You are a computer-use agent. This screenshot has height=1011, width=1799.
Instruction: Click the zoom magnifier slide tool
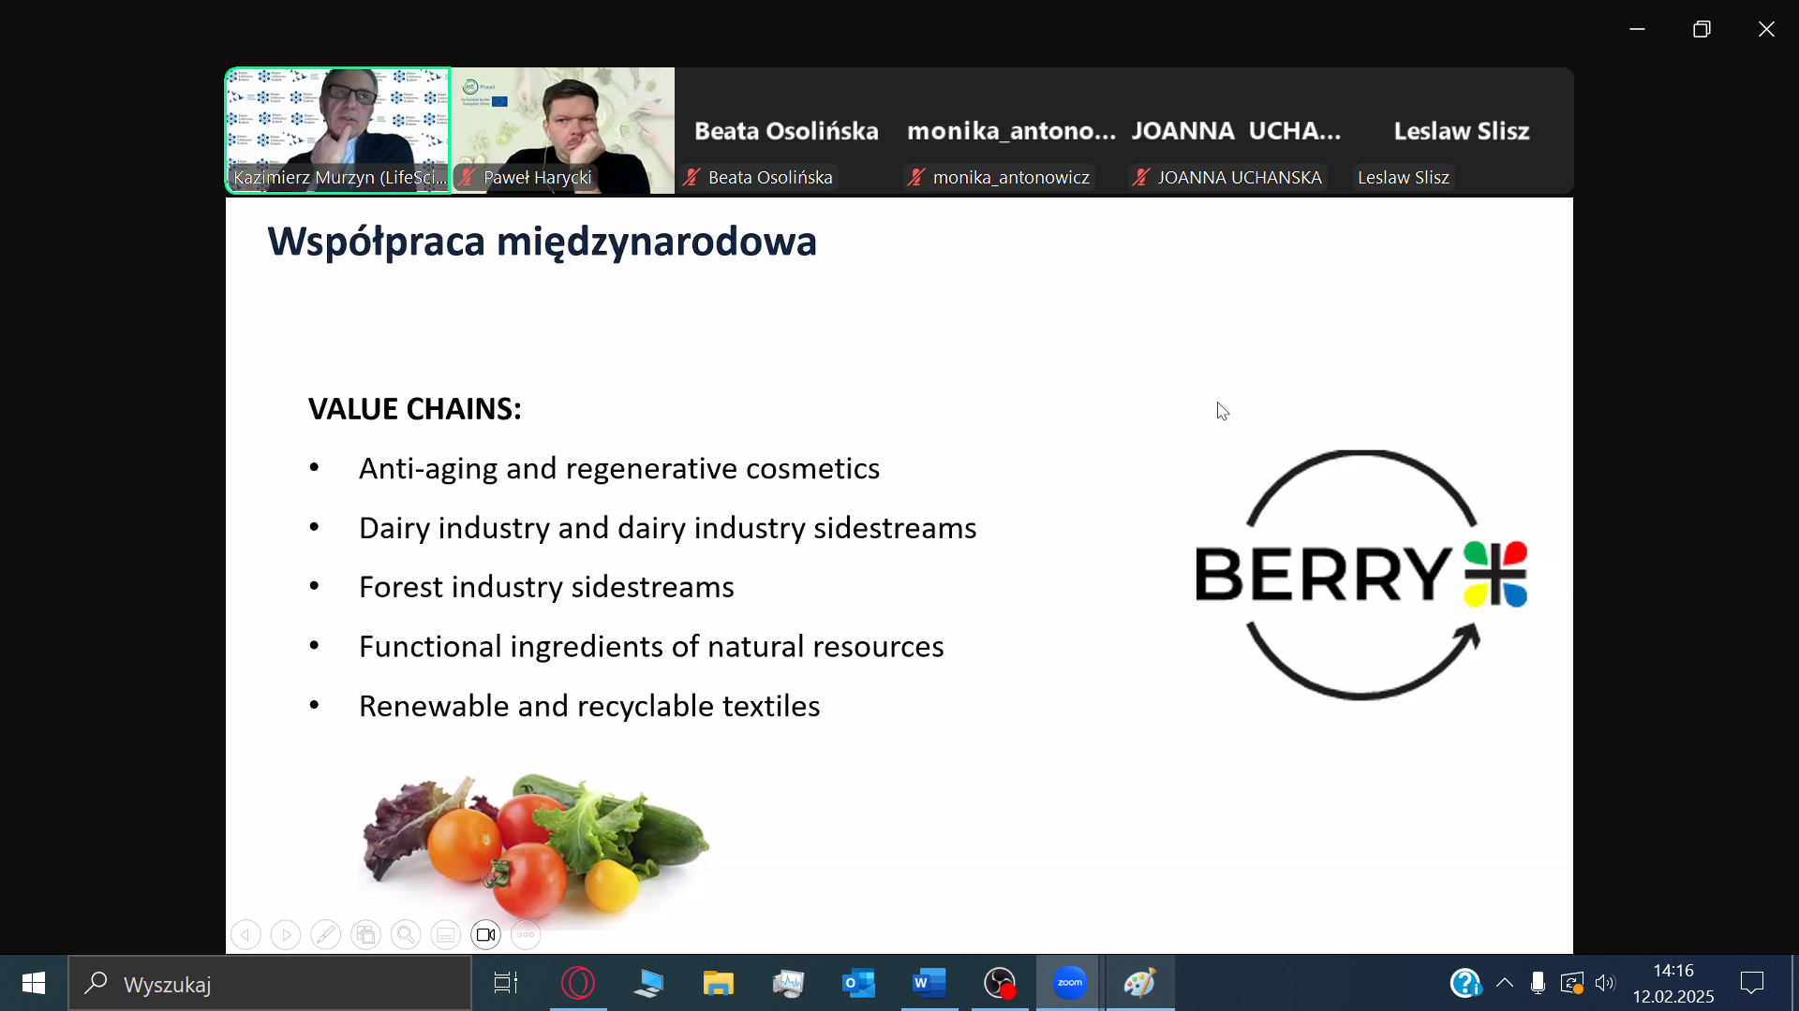click(x=406, y=934)
